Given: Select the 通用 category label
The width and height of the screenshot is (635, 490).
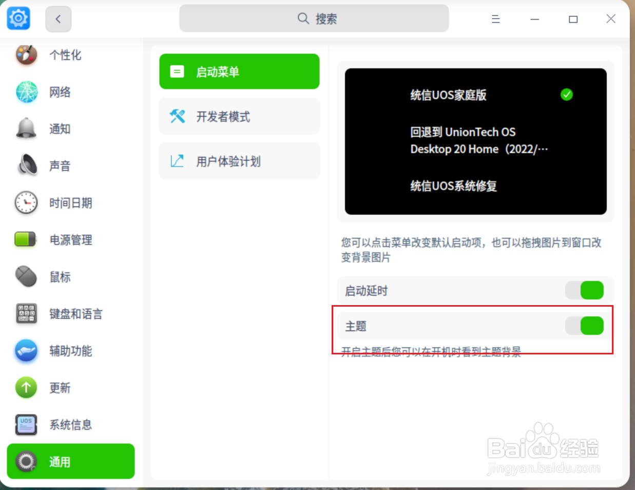Looking at the screenshot, I should tap(60, 462).
